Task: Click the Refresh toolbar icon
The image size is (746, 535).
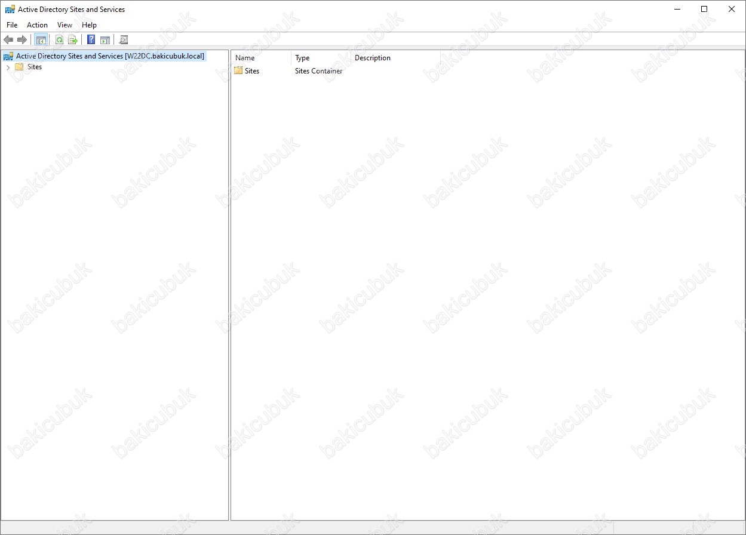Action: [x=59, y=40]
